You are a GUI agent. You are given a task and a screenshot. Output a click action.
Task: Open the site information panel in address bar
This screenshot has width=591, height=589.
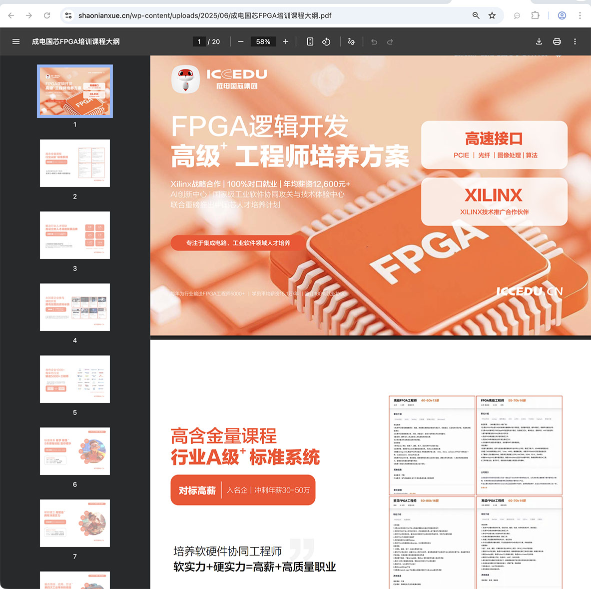(68, 15)
